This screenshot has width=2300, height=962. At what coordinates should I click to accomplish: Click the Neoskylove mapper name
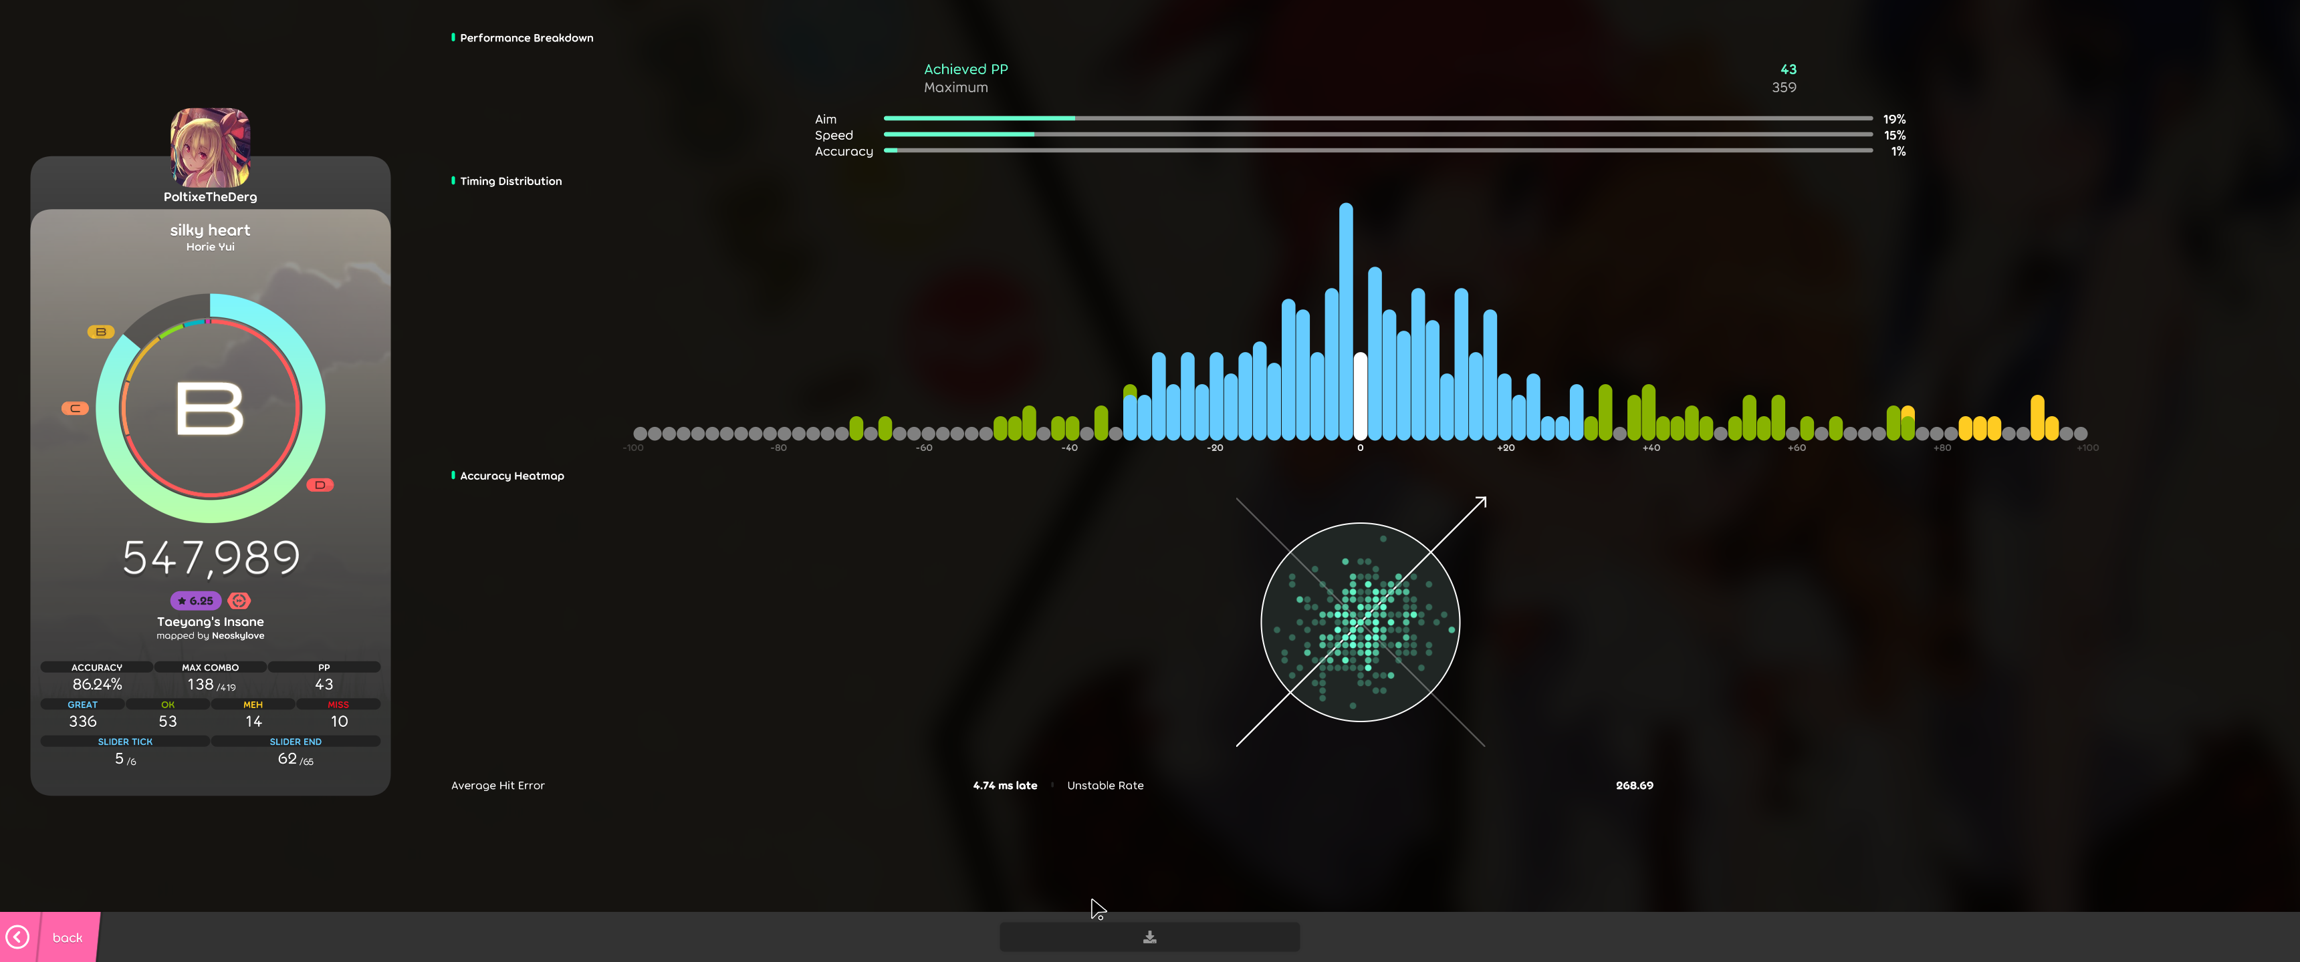pos(237,635)
